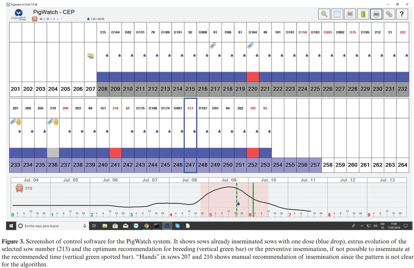Open Google Chrome from the taskbar
The image size is (414, 268).
(x=146, y=226)
